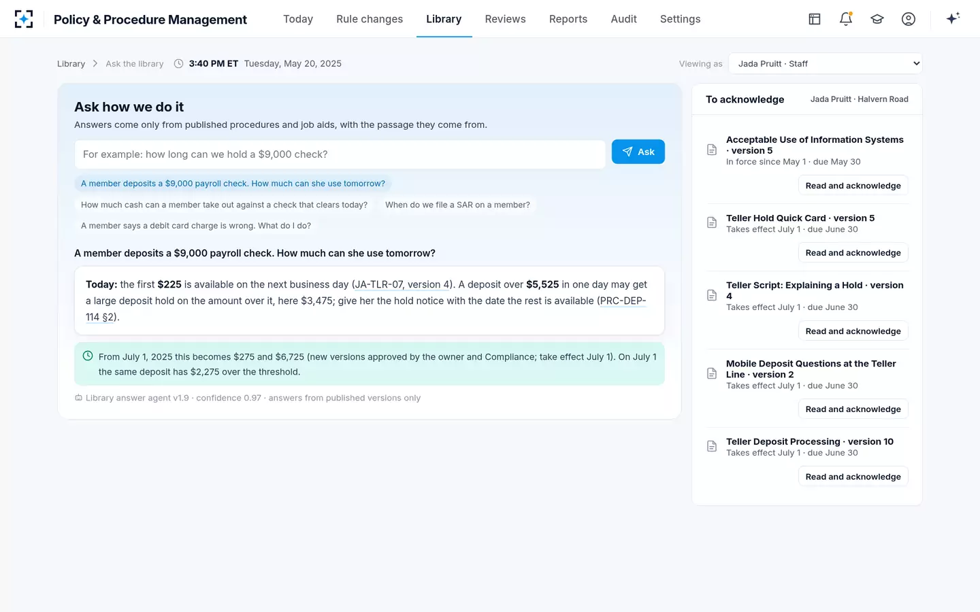Acknowledge Teller Script: Explaining a Hold
Screen dimensions: 980x612
coord(853,331)
